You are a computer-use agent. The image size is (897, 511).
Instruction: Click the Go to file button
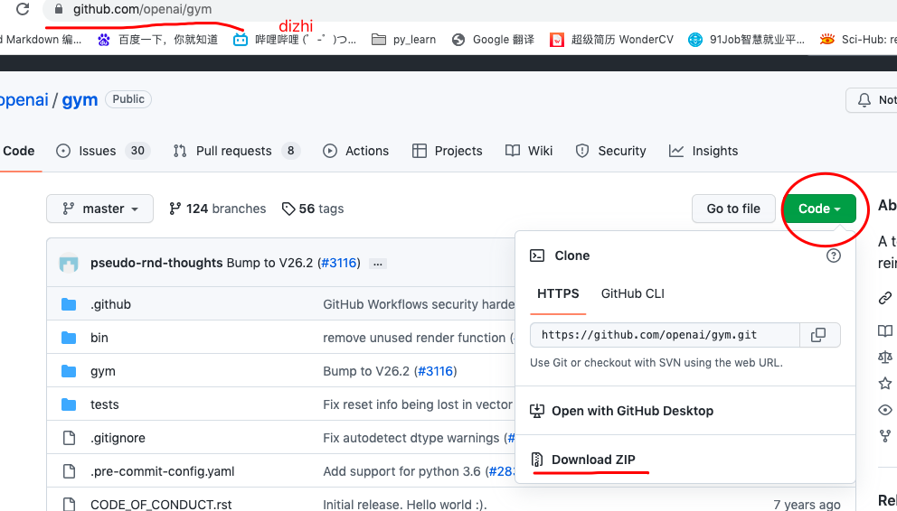[733, 209]
